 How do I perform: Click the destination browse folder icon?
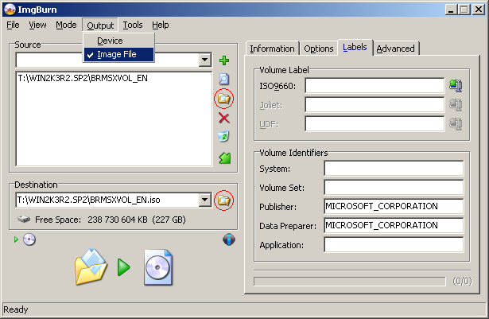point(224,200)
